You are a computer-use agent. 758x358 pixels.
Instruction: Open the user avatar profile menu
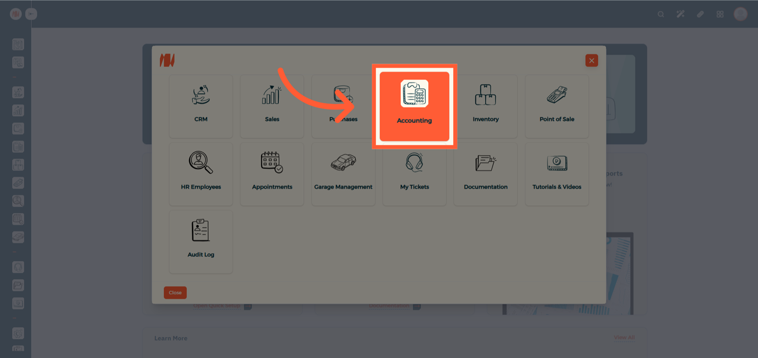point(740,14)
